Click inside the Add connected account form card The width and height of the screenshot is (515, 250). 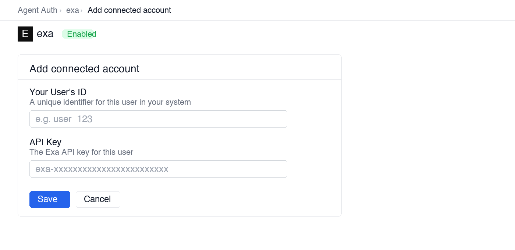point(180,147)
